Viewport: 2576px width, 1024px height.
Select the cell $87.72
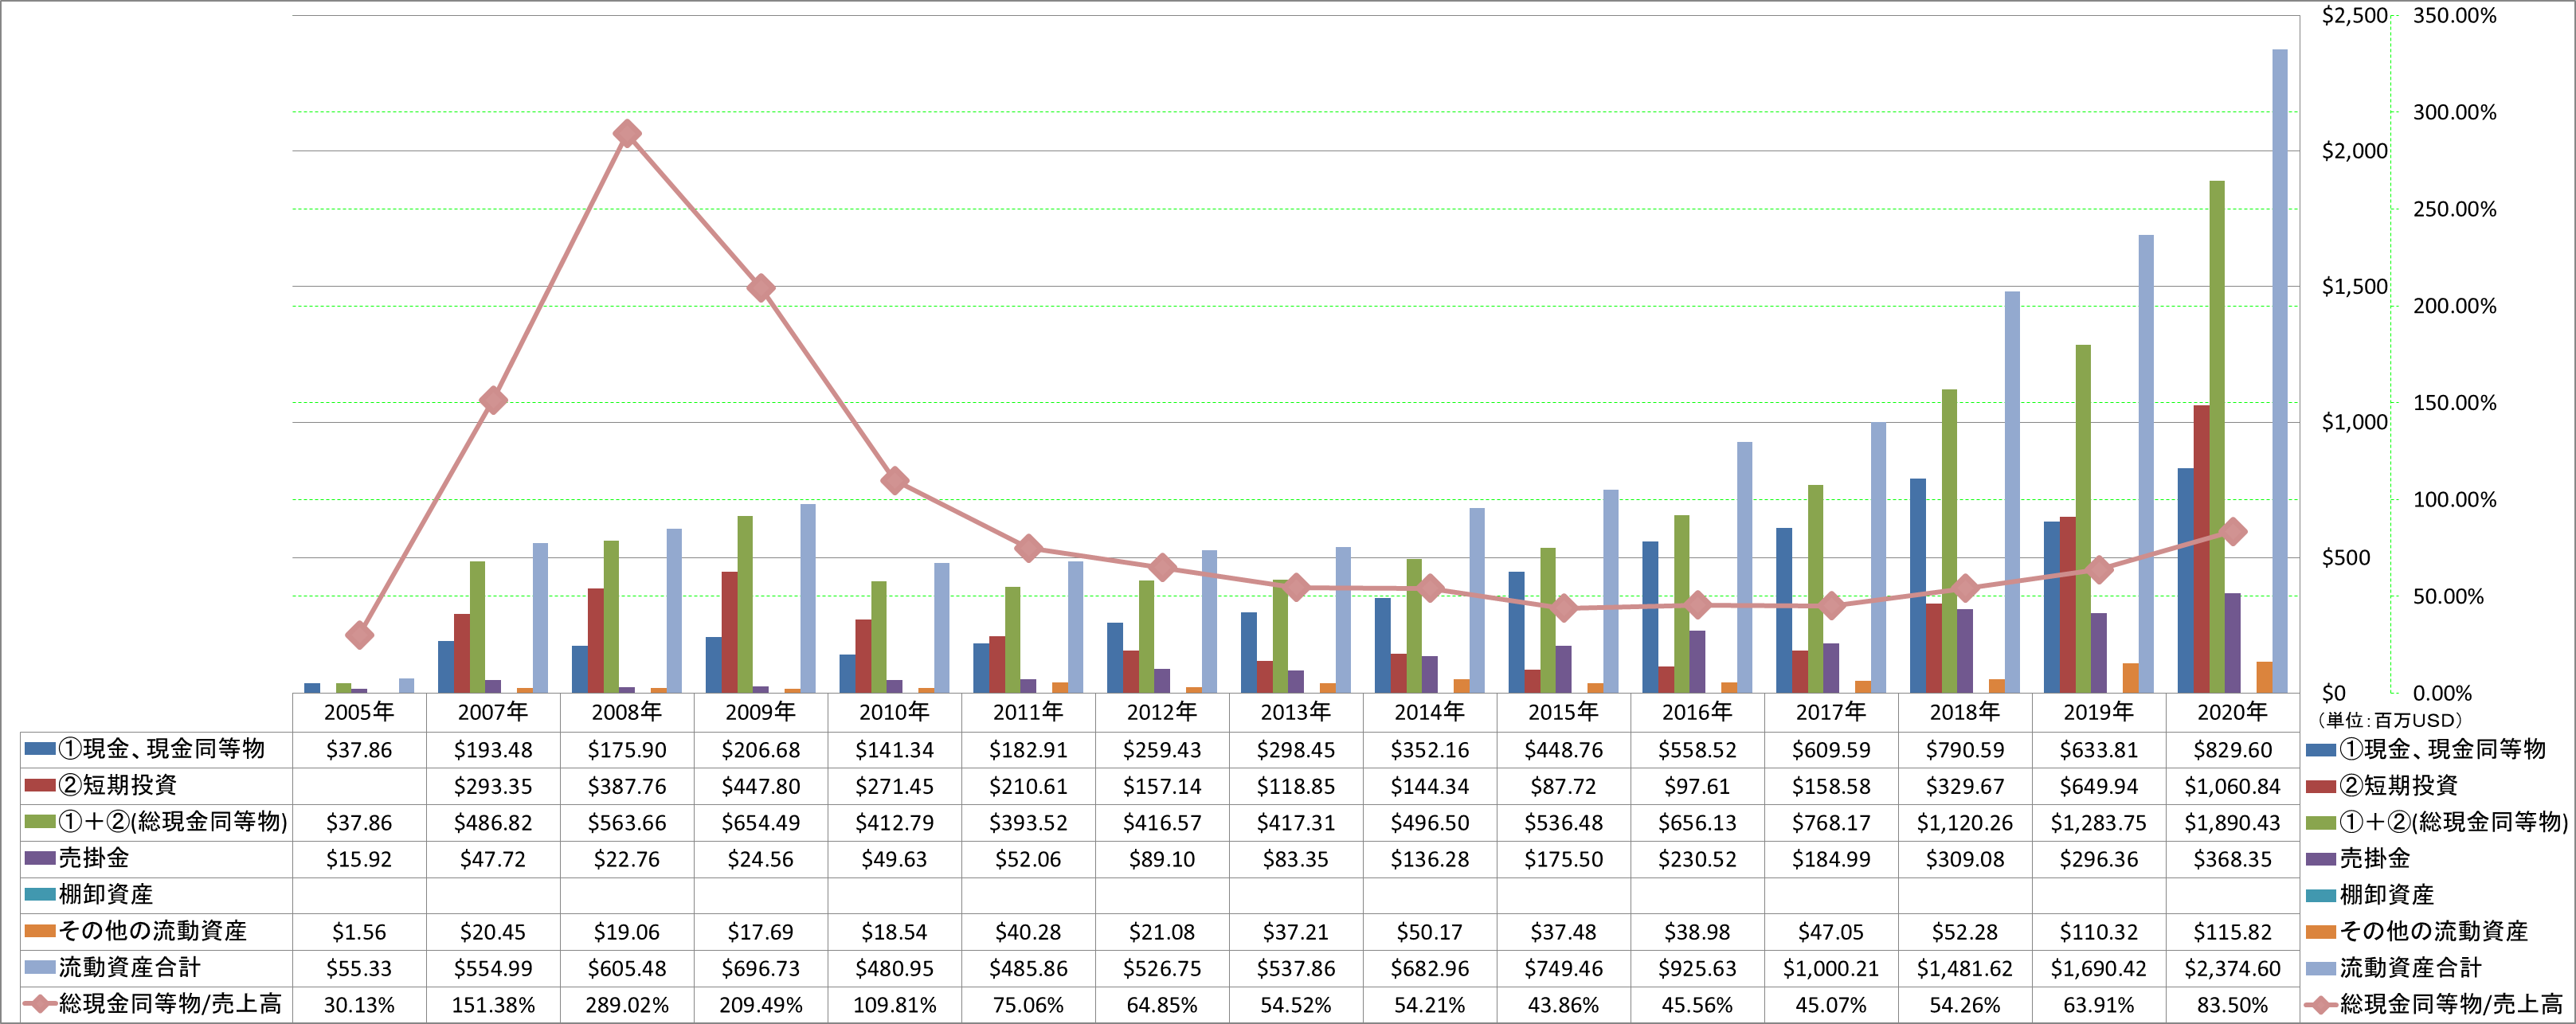tap(1564, 786)
